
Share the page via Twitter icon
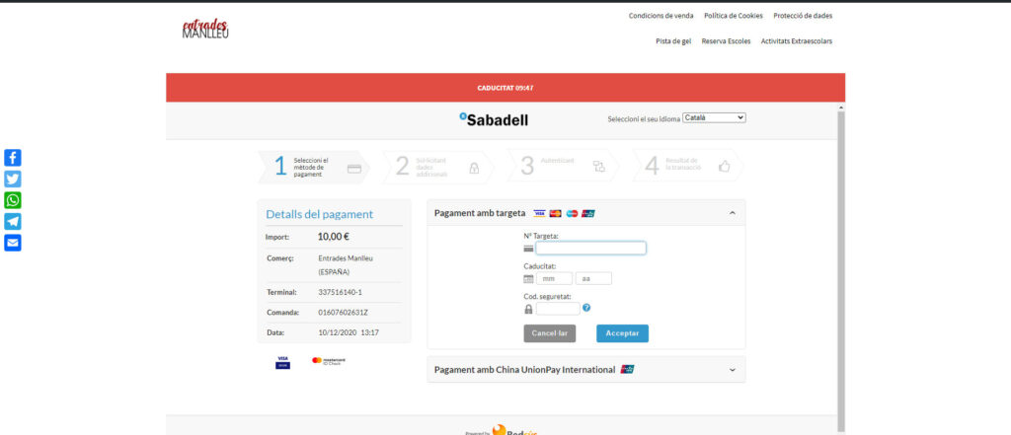point(13,179)
